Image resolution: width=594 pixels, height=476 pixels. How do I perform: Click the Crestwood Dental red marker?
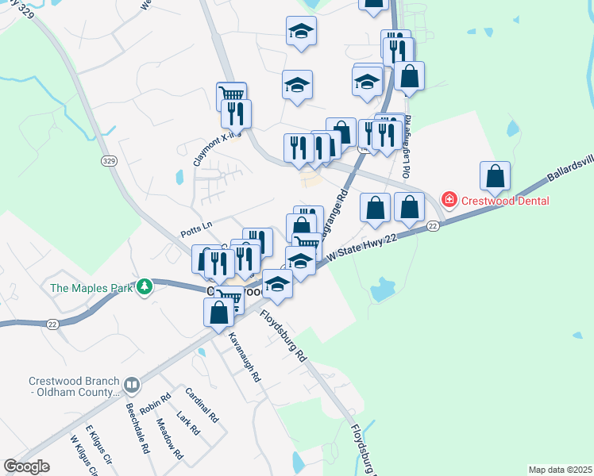pyautogui.click(x=449, y=200)
